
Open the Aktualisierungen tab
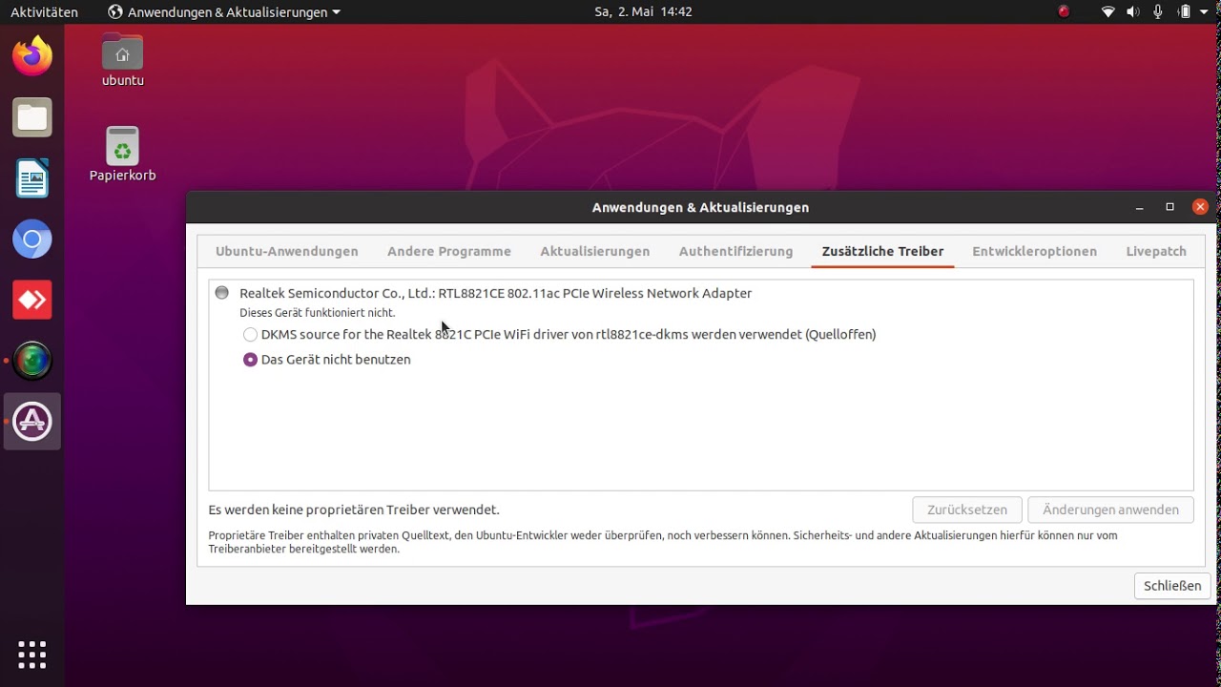(595, 251)
